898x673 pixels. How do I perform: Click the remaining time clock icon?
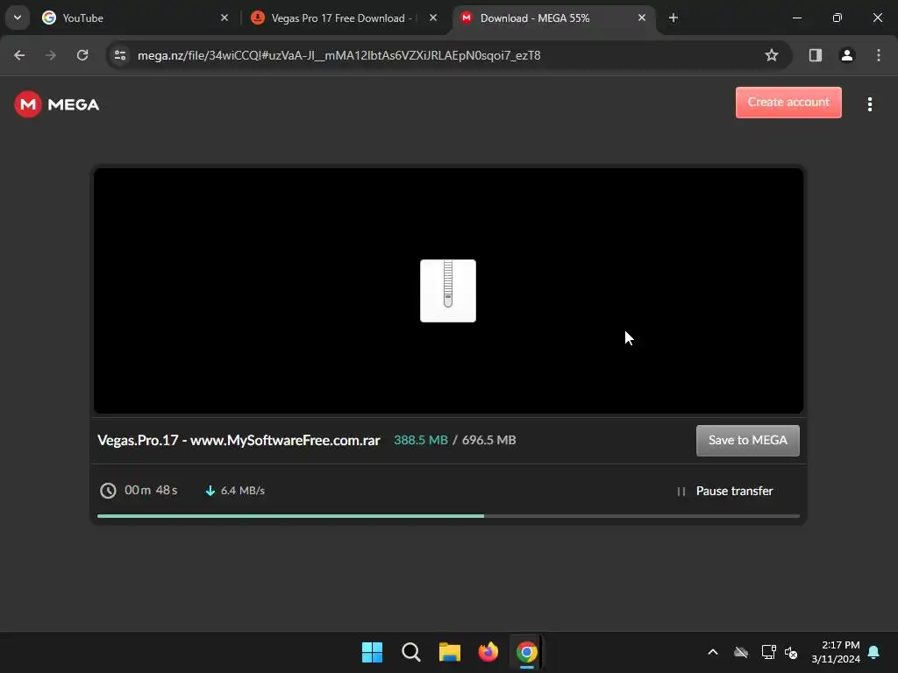pos(108,491)
